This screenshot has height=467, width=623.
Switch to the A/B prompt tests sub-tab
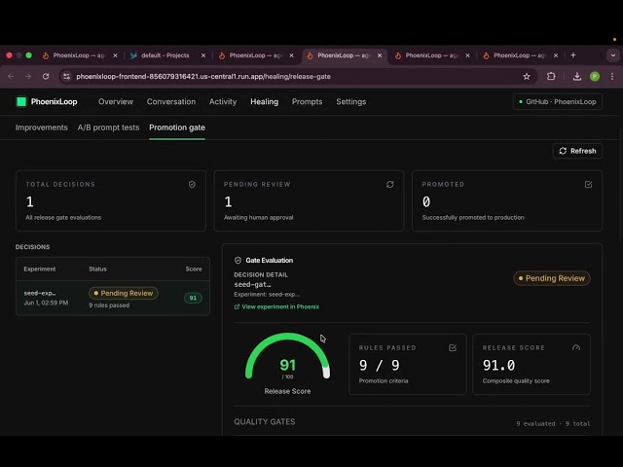pyautogui.click(x=108, y=127)
